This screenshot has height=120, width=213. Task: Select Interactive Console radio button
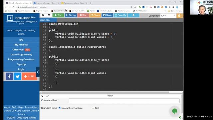coord(60,108)
